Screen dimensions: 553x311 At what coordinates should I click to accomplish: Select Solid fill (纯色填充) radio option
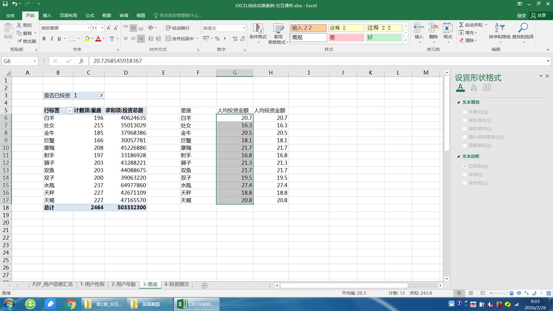click(465, 121)
